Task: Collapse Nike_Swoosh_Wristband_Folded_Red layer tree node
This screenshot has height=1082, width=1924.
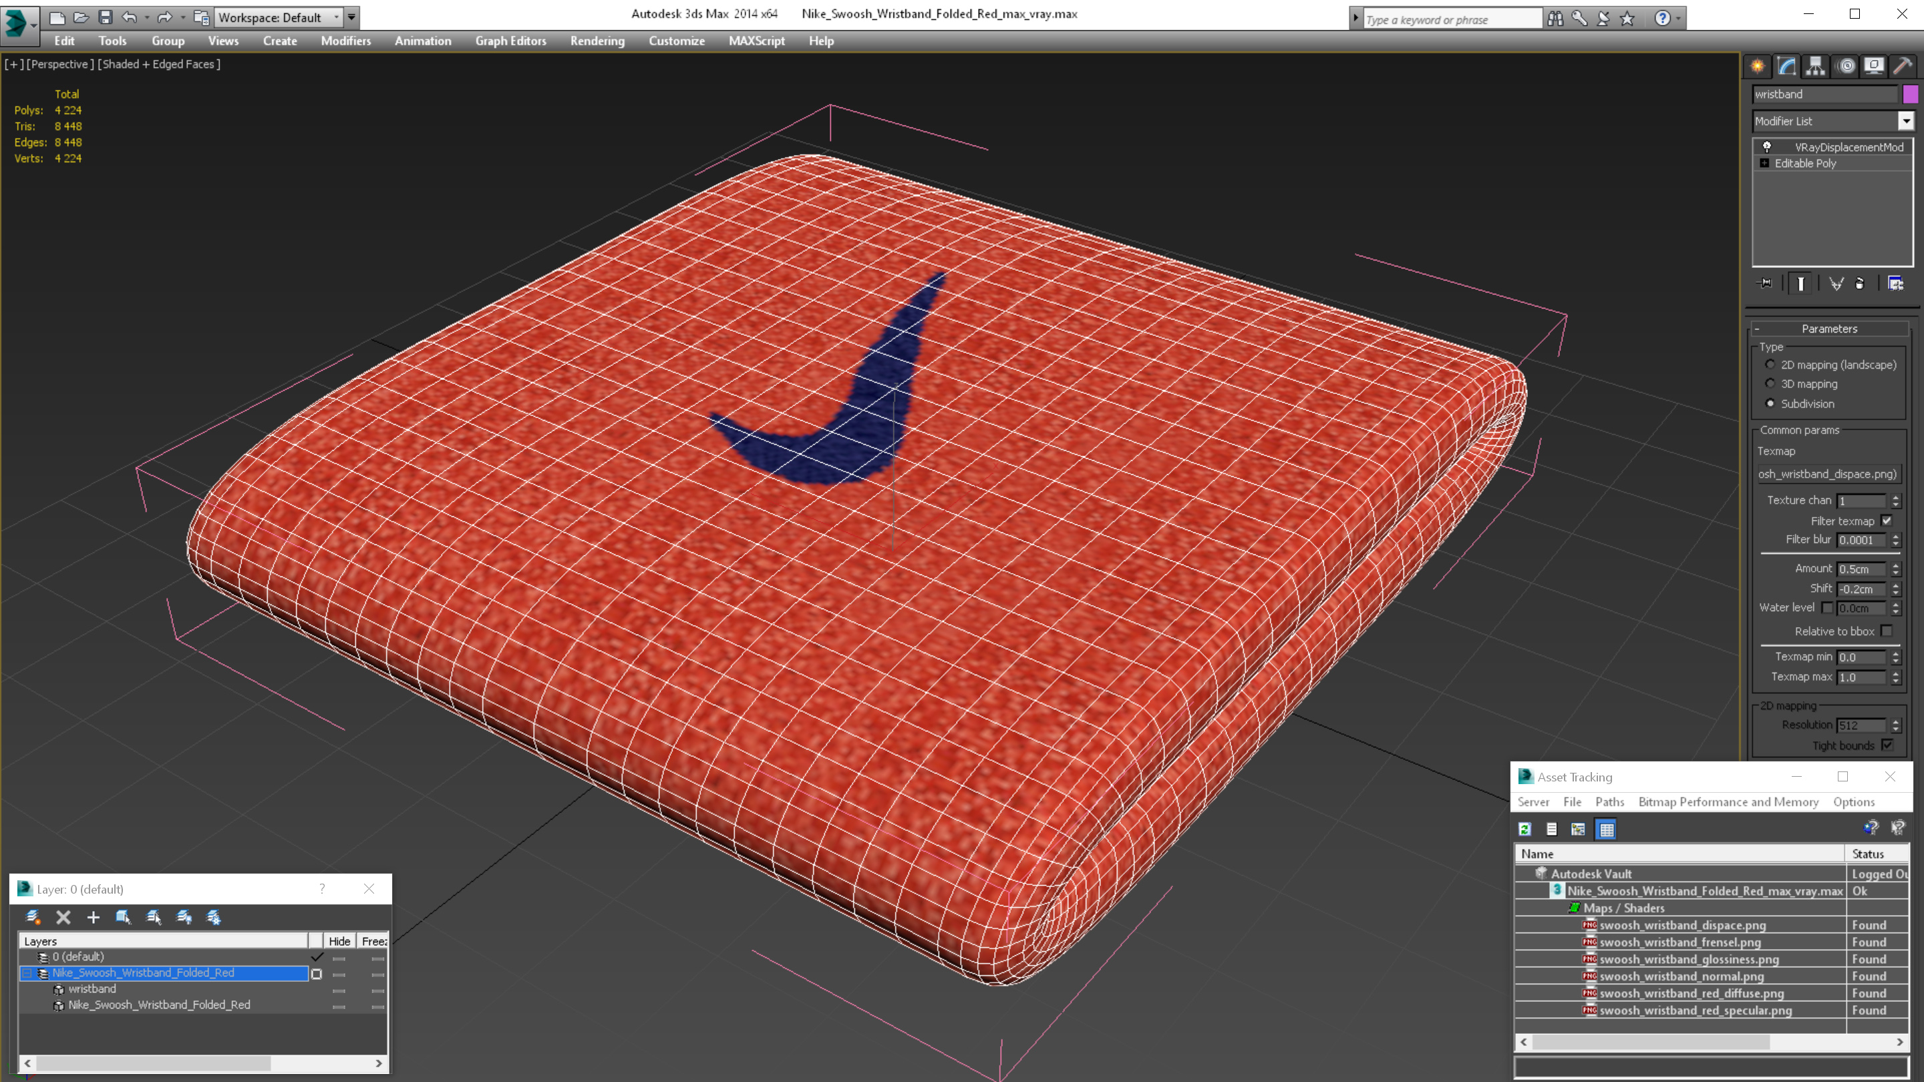Action: pos(27,973)
